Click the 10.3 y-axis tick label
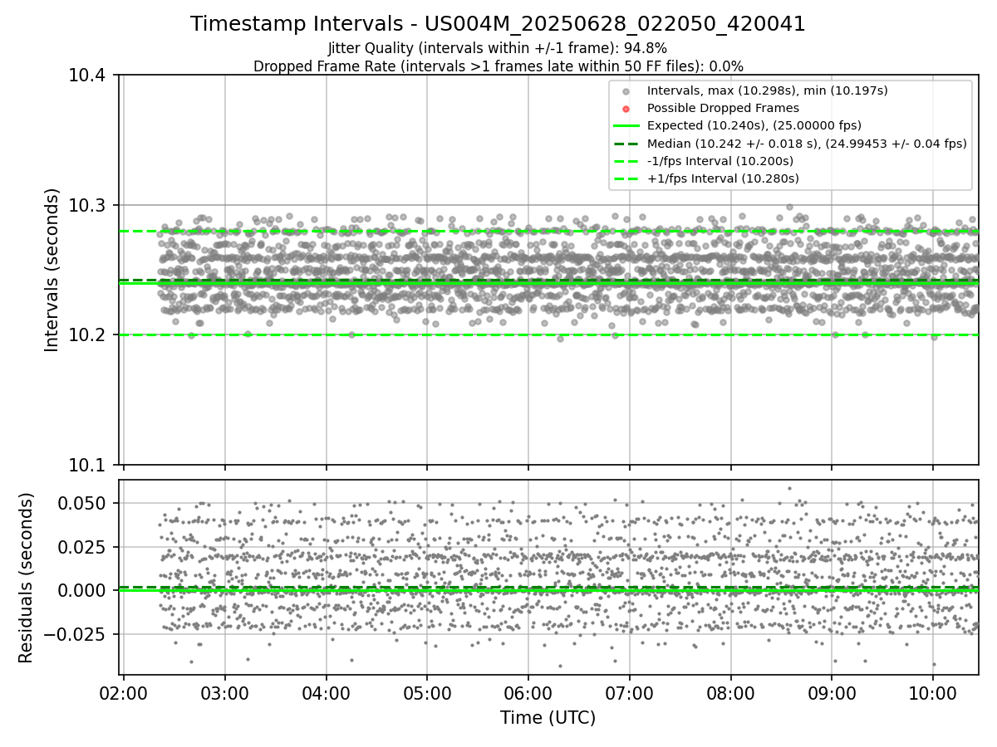 (x=87, y=205)
